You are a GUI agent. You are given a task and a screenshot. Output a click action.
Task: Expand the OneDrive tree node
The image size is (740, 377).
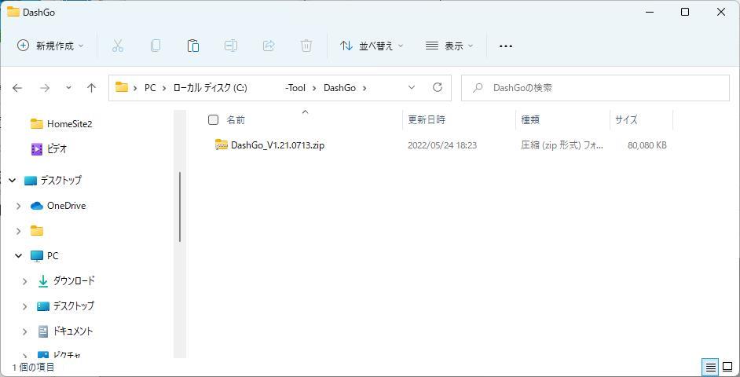tap(19, 206)
